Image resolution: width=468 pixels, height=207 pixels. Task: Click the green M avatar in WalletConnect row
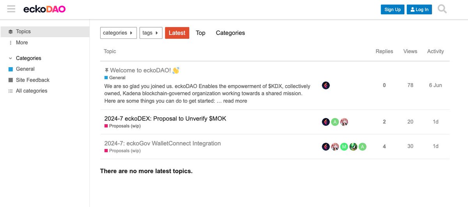[344, 146]
